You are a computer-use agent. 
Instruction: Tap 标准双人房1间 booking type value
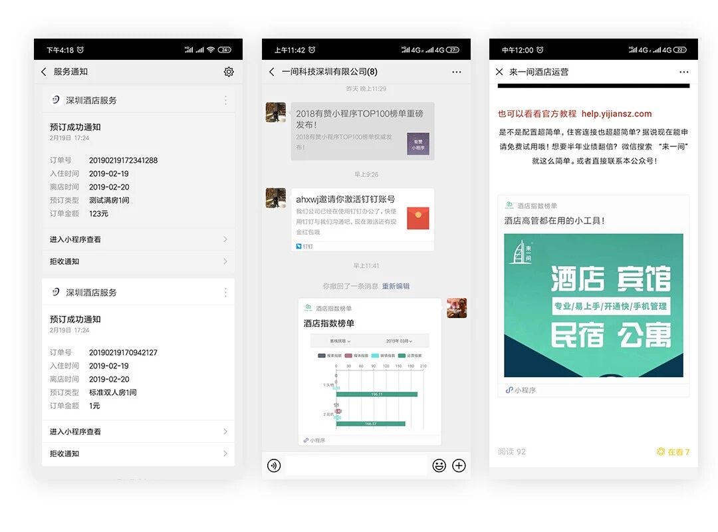[112, 392]
